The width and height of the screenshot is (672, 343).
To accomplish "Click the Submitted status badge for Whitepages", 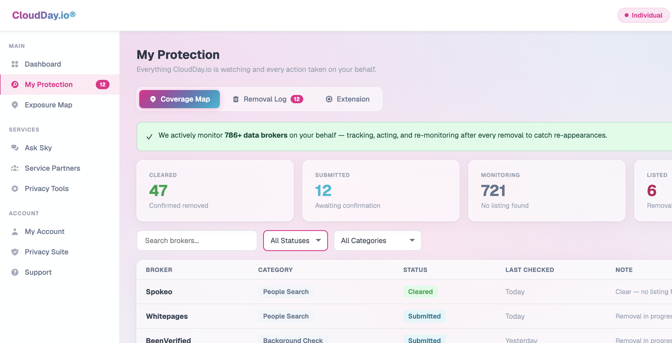I will tap(424, 316).
